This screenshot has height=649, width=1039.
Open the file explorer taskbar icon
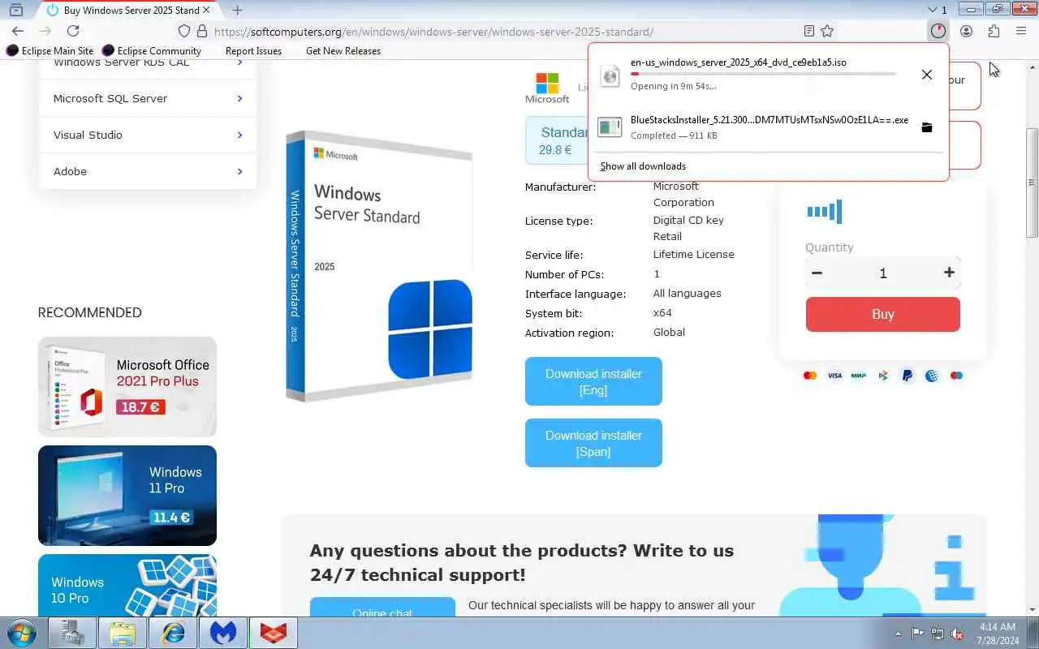tap(122, 633)
